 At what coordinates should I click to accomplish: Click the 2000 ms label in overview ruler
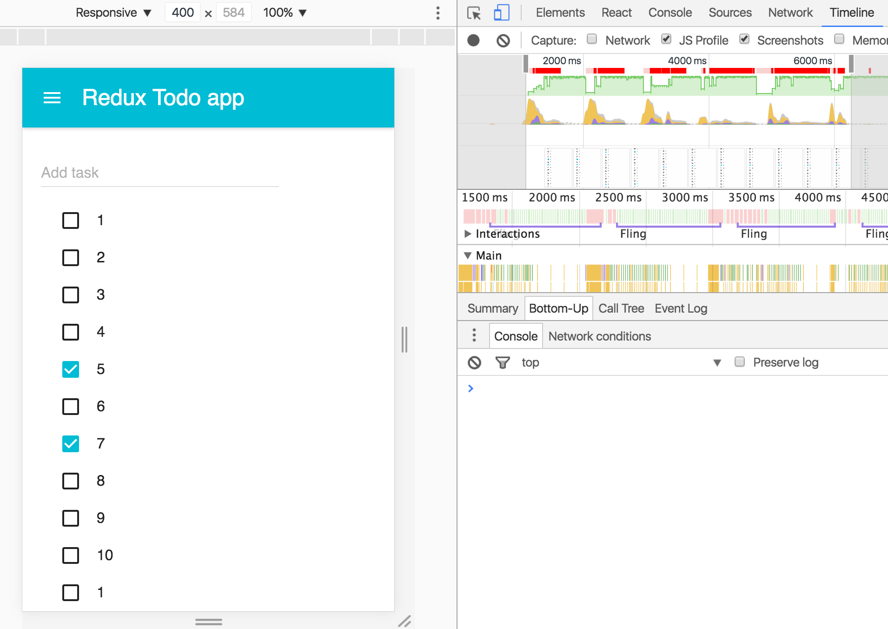562,60
